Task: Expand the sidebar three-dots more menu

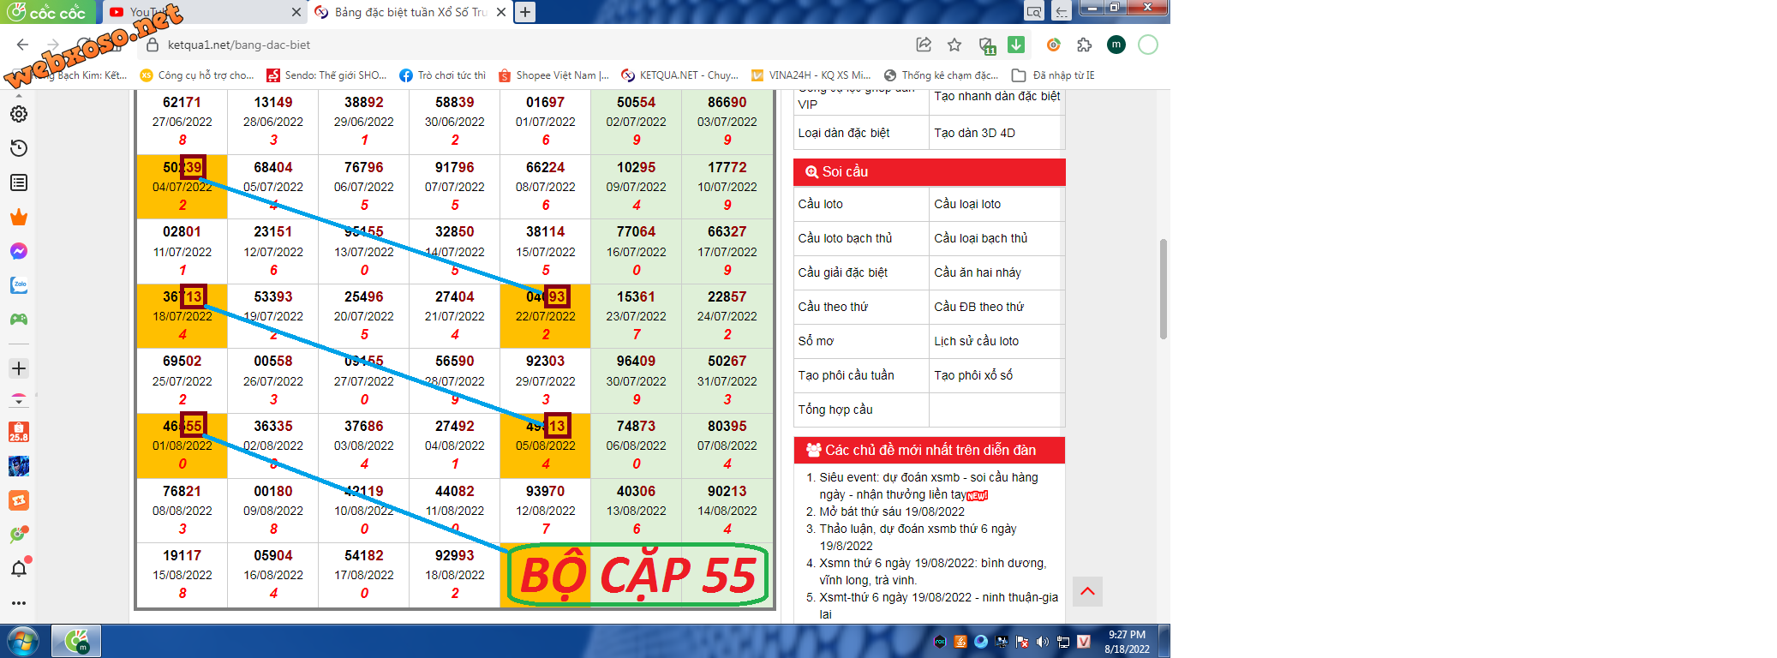Action: [19, 603]
